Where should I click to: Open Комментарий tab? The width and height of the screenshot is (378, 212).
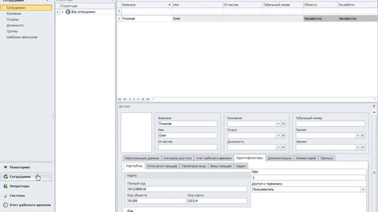pyautogui.click(x=306, y=158)
